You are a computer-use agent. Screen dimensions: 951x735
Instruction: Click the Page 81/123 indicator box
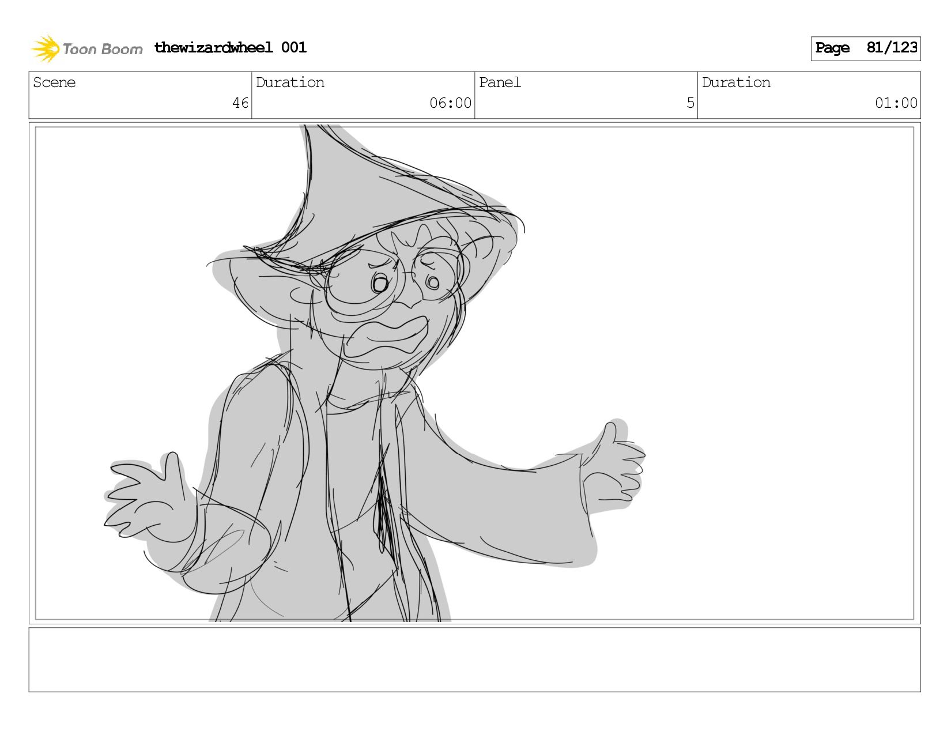(x=865, y=48)
